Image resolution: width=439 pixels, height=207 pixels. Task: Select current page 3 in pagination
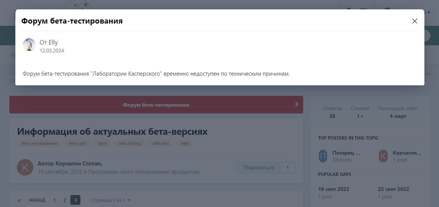[x=75, y=200]
